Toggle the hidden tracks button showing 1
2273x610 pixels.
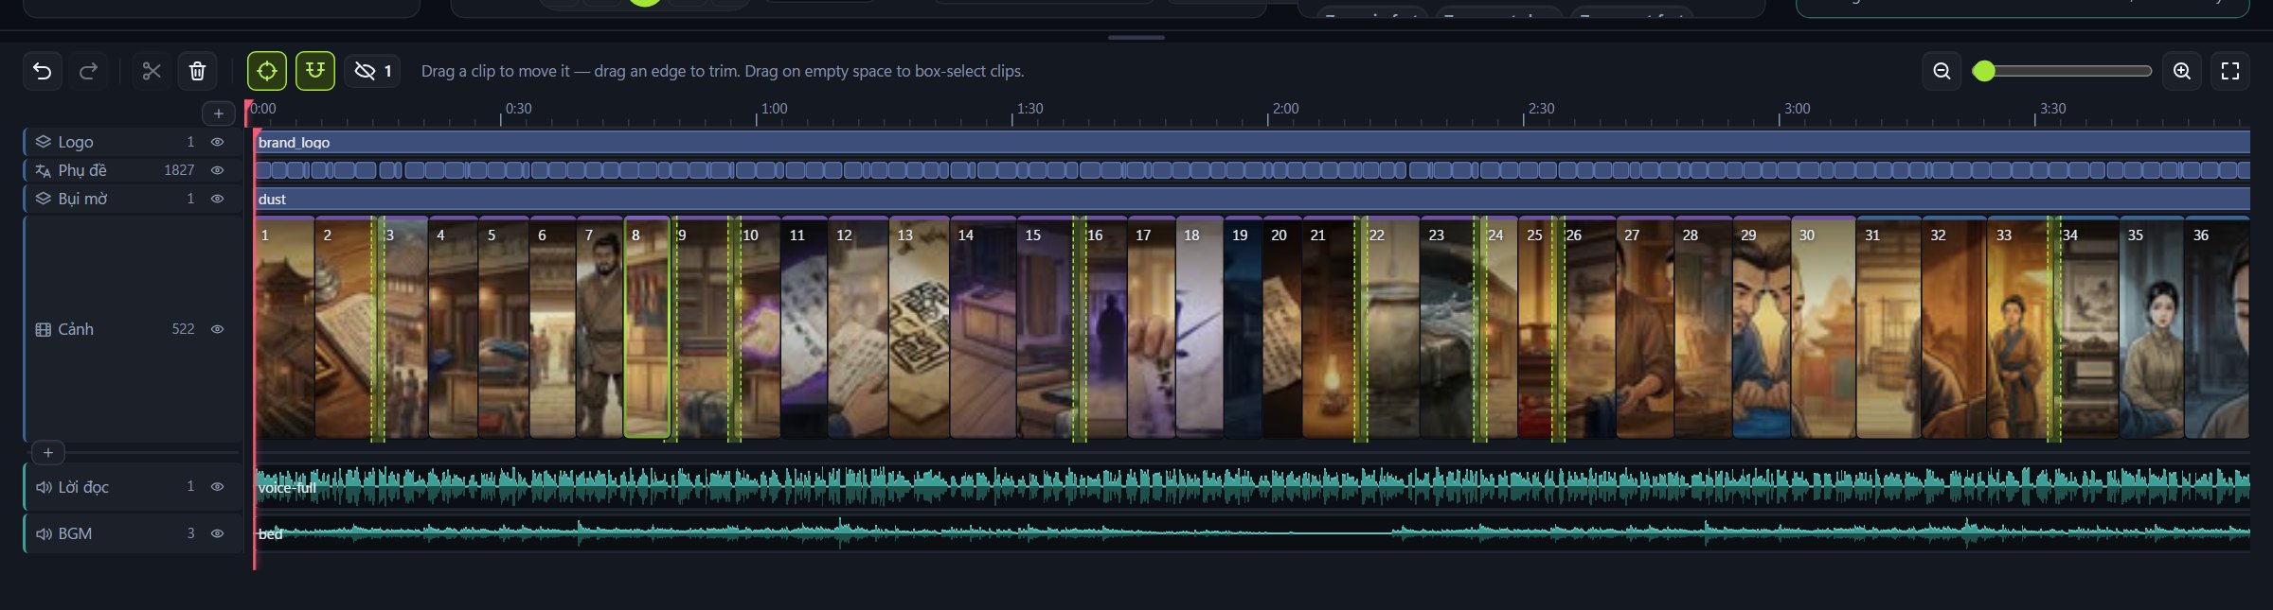click(x=372, y=71)
